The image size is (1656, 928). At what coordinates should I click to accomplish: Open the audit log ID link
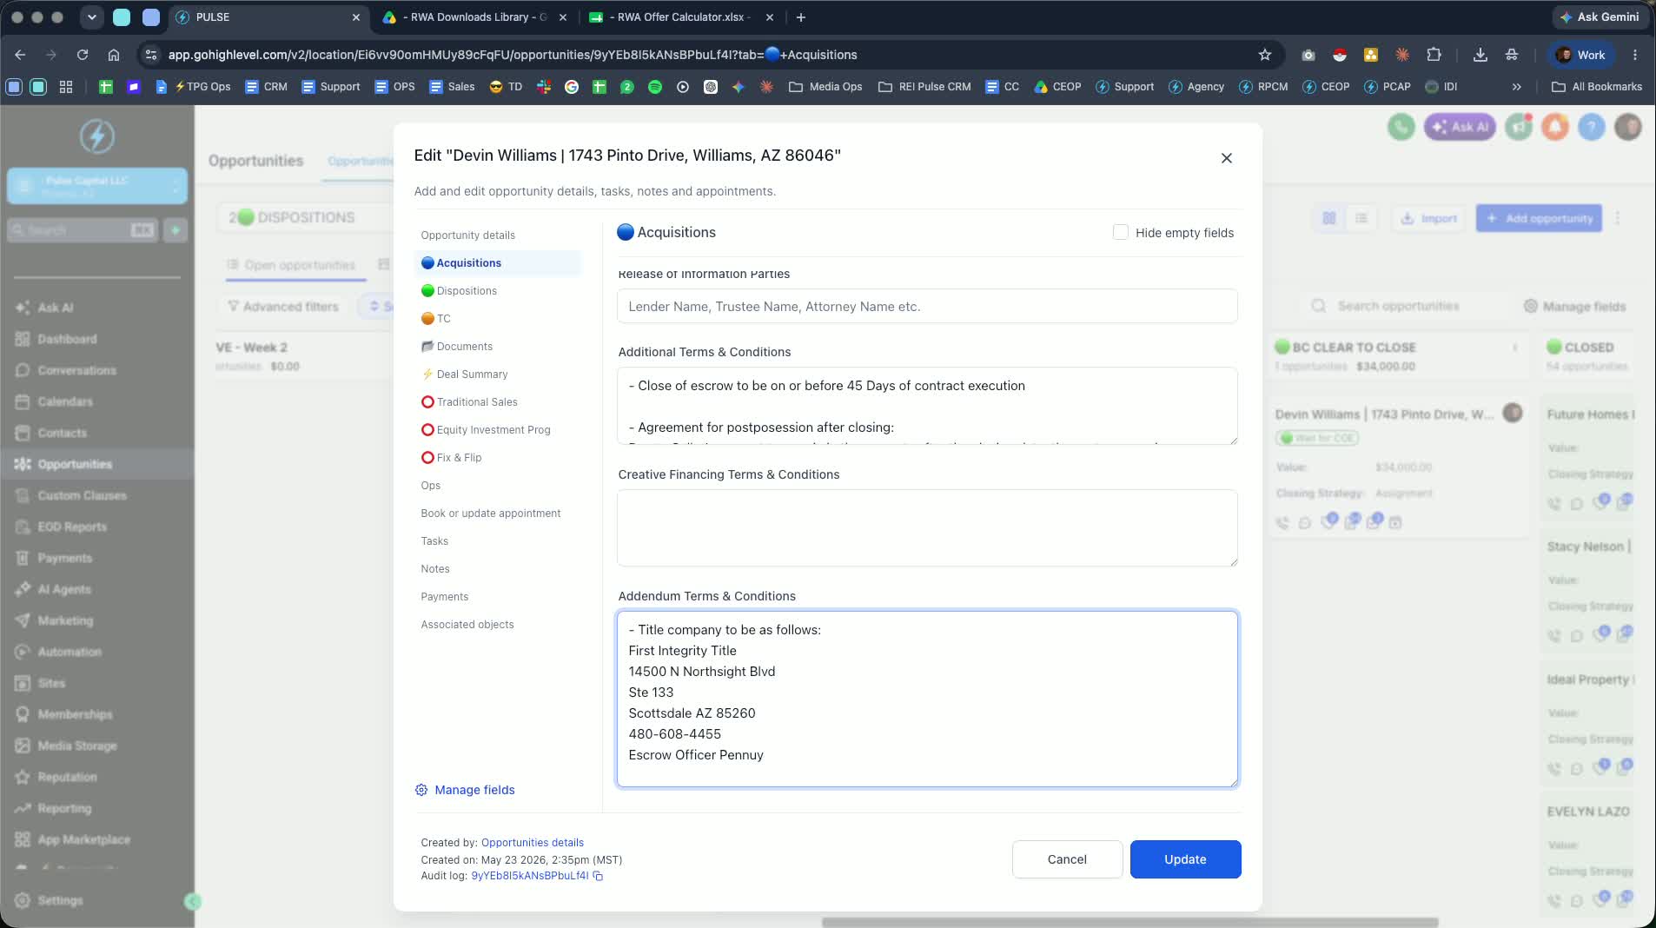(x=529, y=876)
